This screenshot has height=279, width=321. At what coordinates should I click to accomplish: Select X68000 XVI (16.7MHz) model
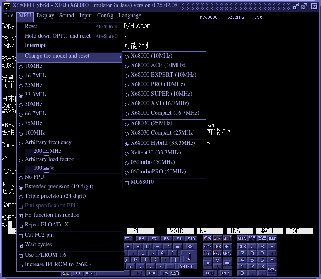(164, 103)
